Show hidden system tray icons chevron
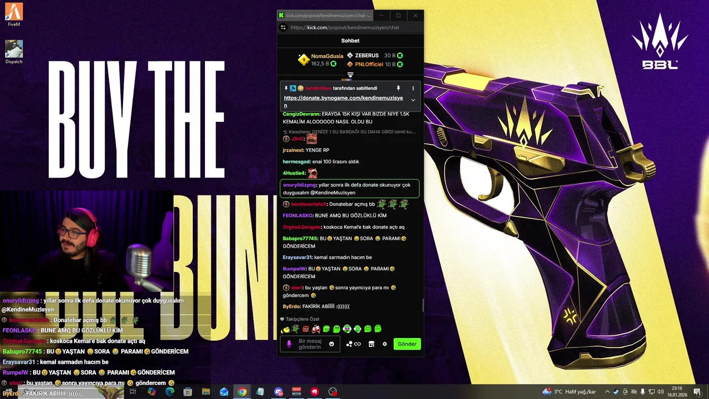 607,392
